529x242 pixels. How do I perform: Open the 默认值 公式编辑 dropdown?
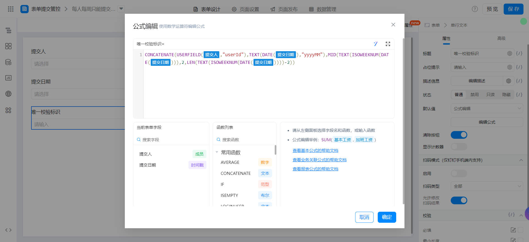click(487, 108)
